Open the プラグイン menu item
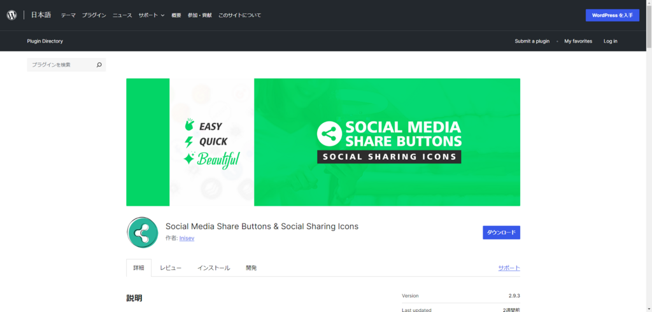The width and height of the screenshot is (652, 312). point(94,15)
